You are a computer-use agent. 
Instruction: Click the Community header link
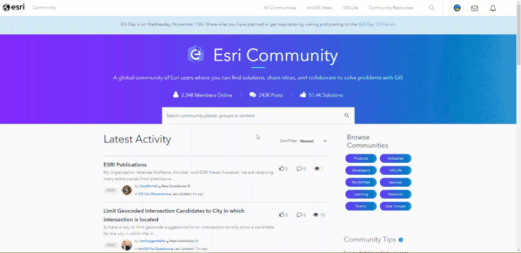tap(44, 7)
